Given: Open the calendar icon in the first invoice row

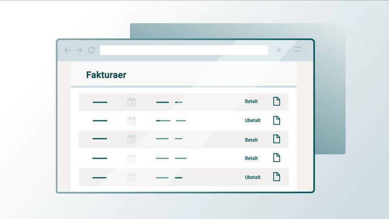Looking at the screenshot, I should click(131, 101).
